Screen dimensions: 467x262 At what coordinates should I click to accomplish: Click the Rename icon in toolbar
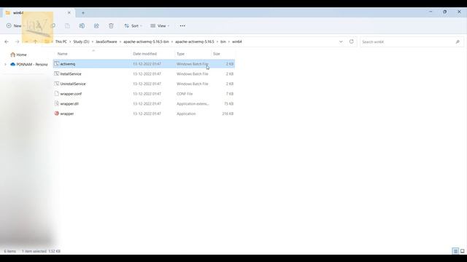82,26
